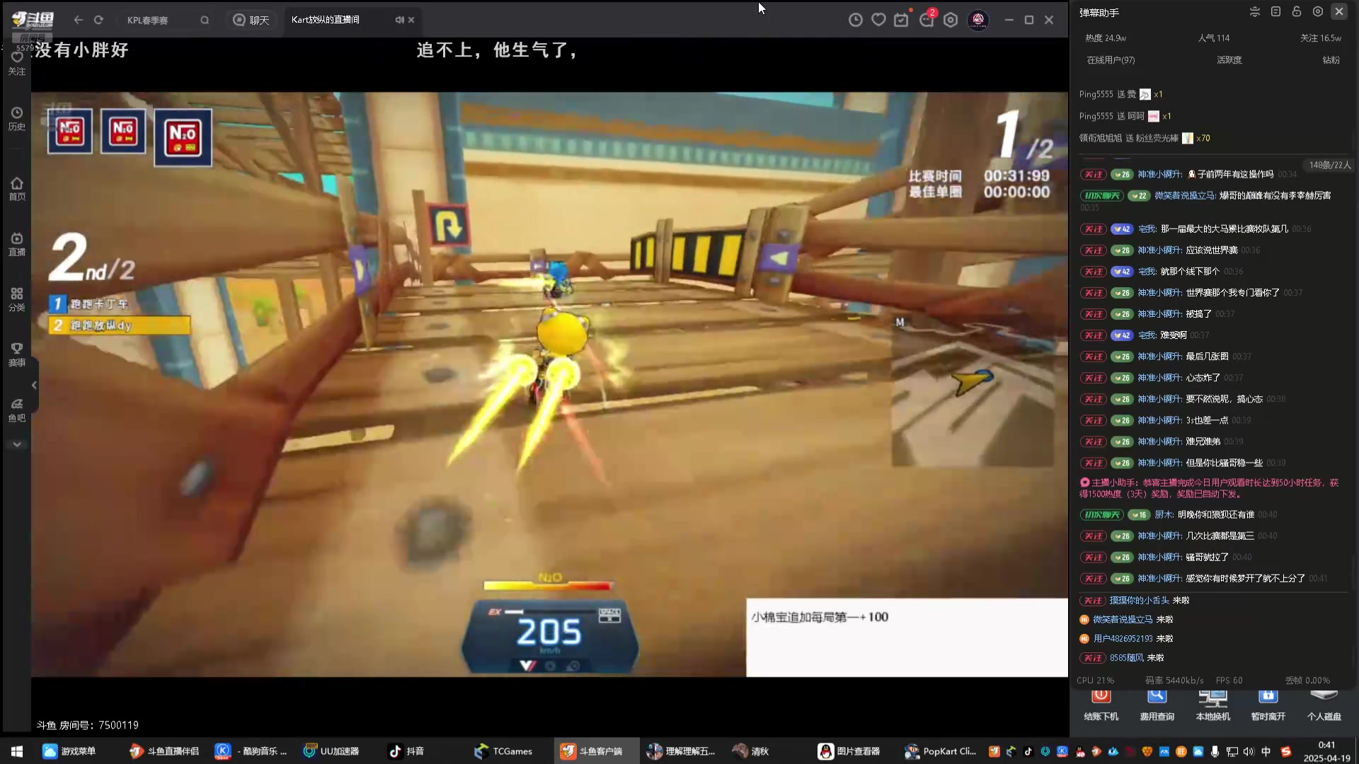Open Windows Start menu
This screenshot has width=1359, height=764.
[x=17, y=751]
